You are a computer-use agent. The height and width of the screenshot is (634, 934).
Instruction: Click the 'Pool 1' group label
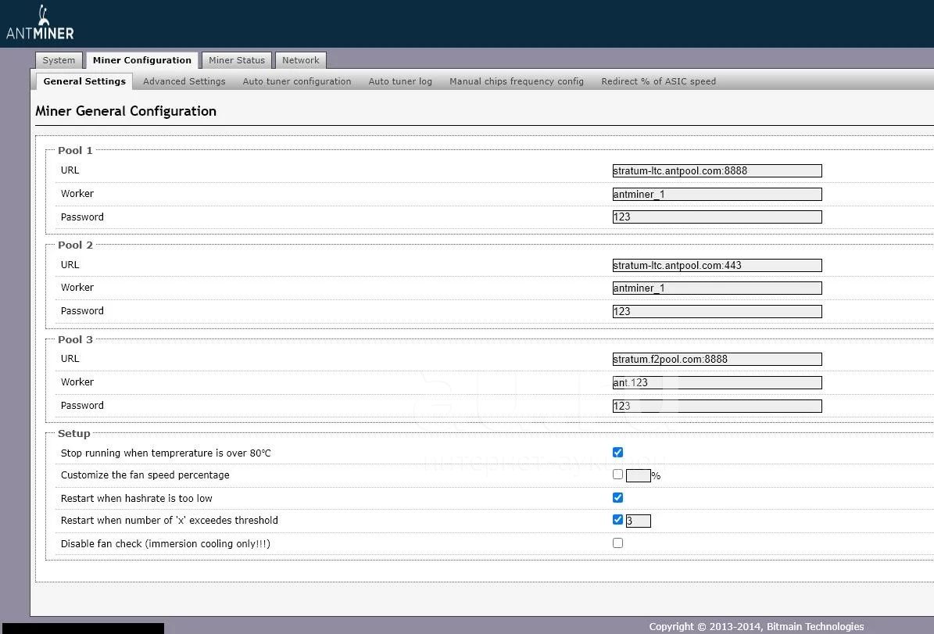pos(75,151)
